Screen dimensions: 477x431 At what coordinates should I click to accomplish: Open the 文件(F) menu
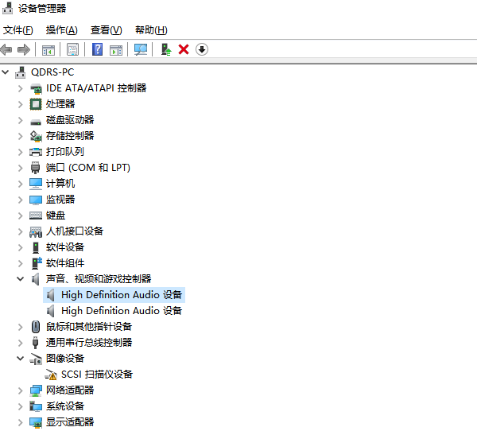click(17, 30)
